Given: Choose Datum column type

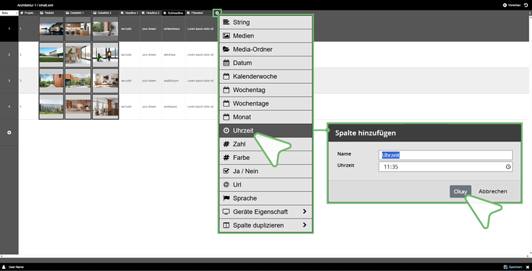Looking at the screenshot, I should coord(265,63).
